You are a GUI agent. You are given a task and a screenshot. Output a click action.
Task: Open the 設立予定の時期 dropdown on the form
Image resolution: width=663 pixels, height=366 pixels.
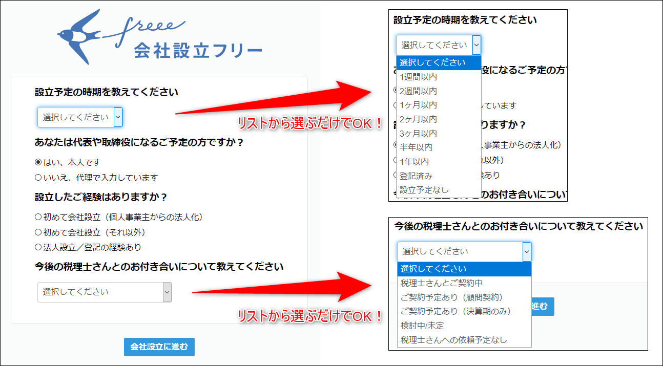(x=79, y=117)
